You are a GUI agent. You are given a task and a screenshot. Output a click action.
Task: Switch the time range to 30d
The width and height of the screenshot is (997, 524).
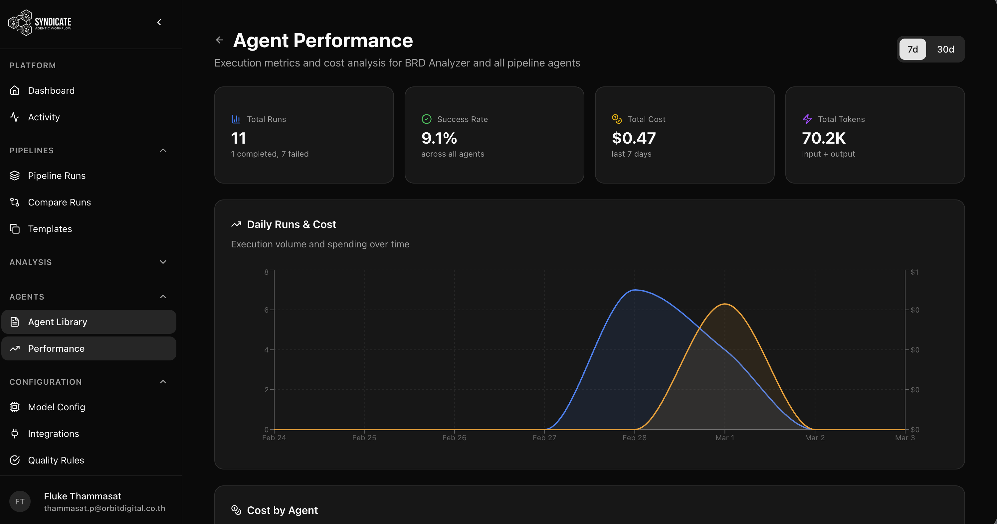tap(945, 49)
